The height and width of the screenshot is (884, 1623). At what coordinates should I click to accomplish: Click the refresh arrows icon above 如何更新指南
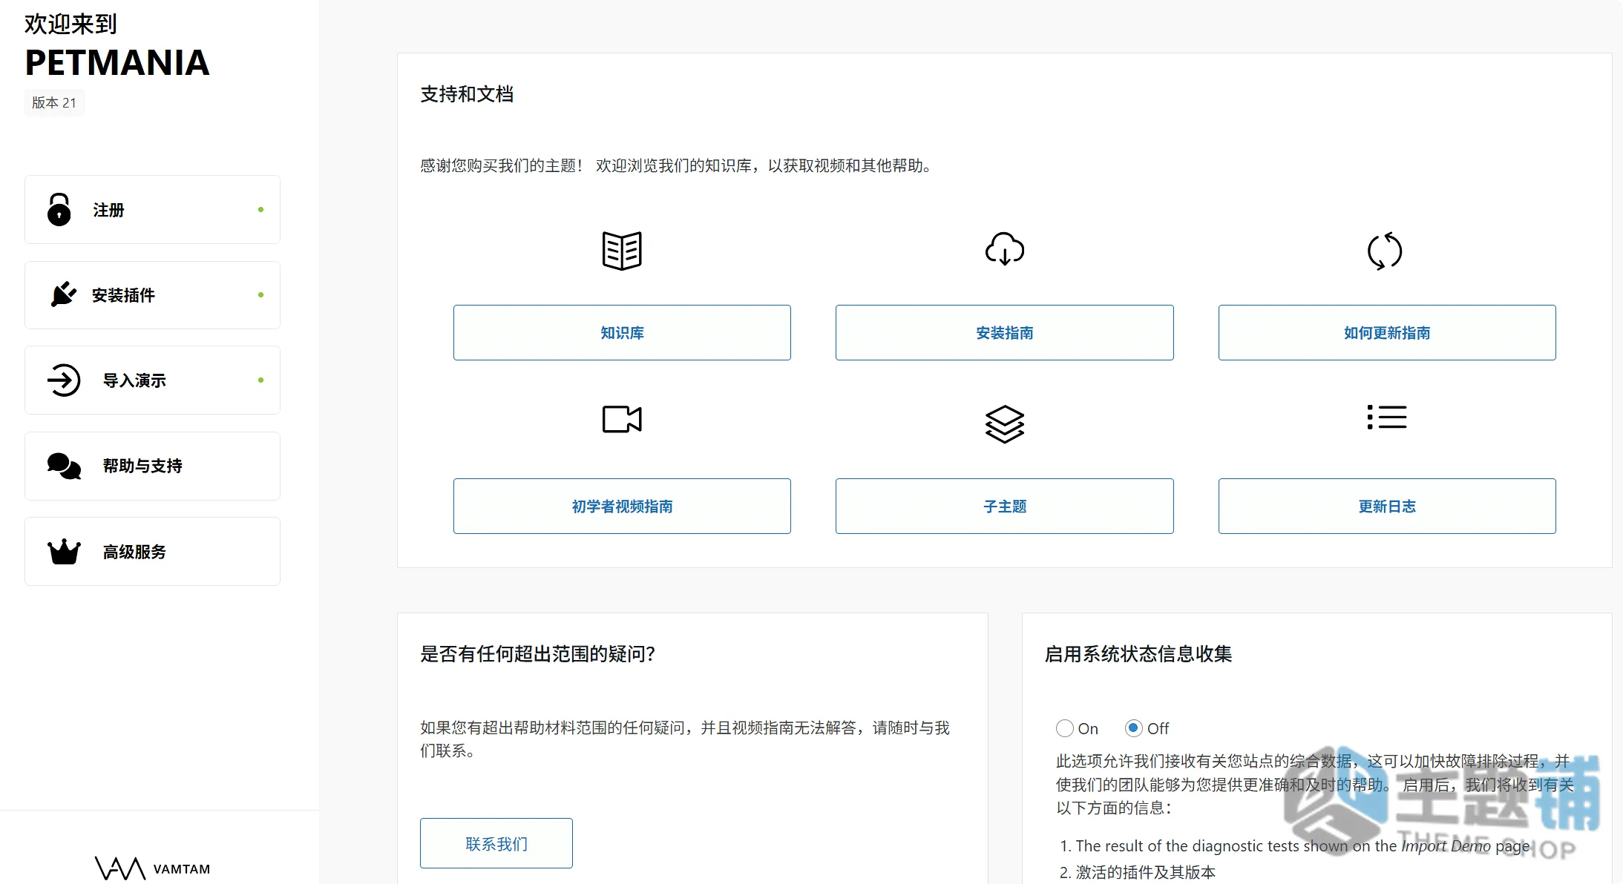[x=1385, y=251]
